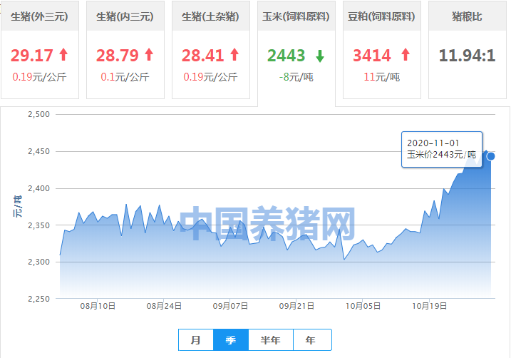Click the 08月10日 x-axis label
The width and height of the screenshot is (511, 358).
[98, 306]
